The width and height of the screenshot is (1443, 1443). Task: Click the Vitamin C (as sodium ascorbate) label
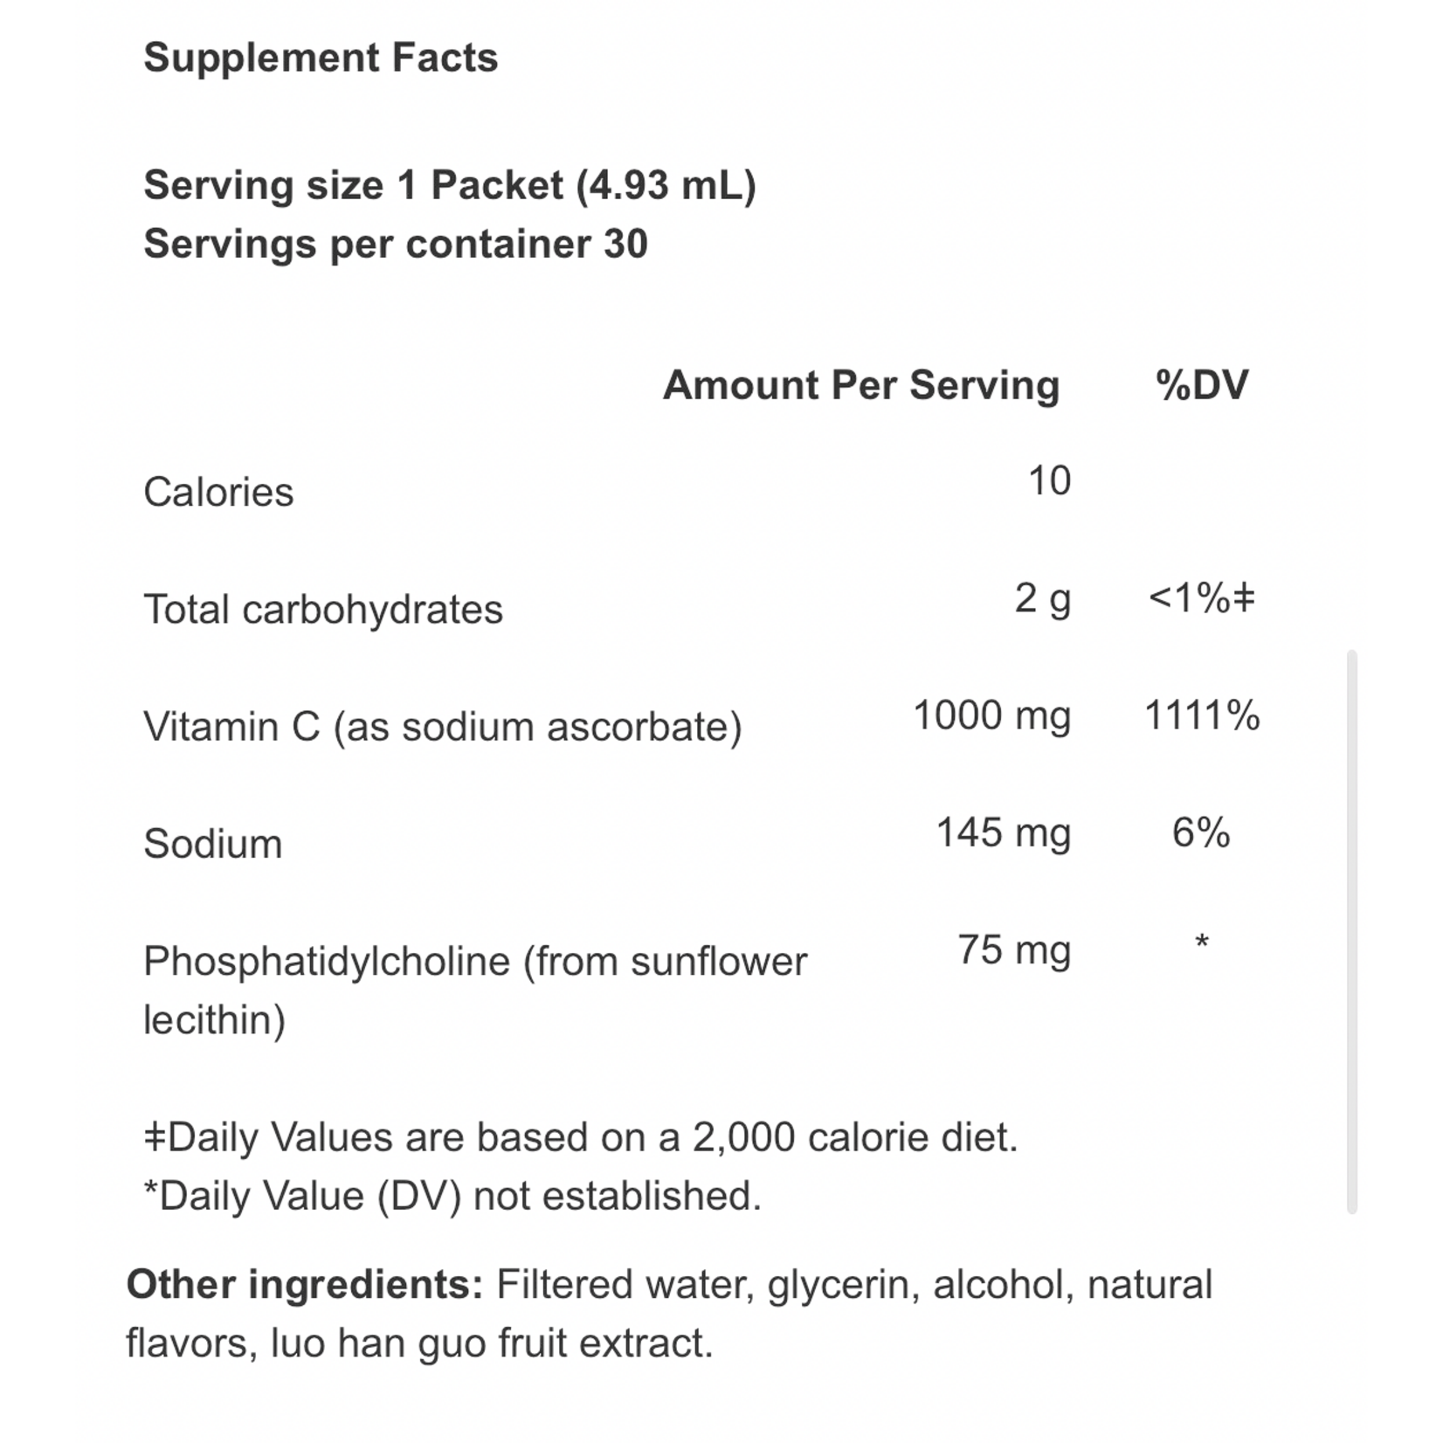(x=442, y=726)
